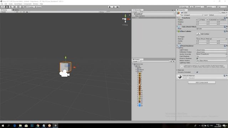Open Windows Start menu
The width and height of the screenshot is (228, 128).
click(x=3, y=126)
